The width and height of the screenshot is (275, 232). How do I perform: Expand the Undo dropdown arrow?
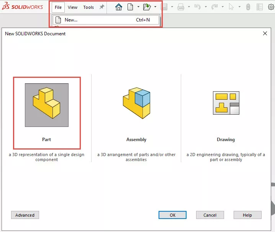pyautogui.click(x=206, y=7)
